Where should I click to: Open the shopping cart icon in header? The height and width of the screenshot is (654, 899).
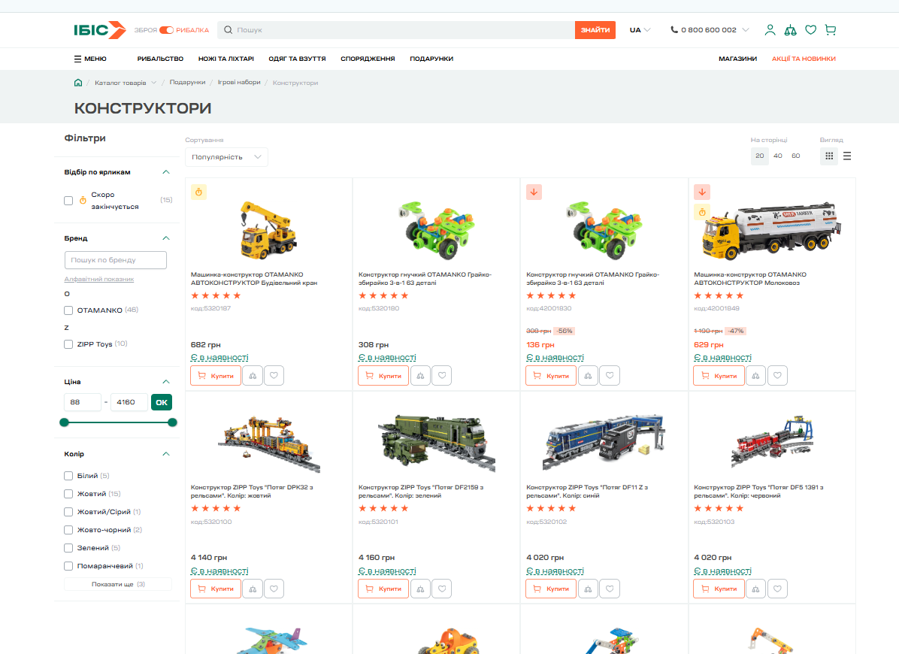pos(830,30)
